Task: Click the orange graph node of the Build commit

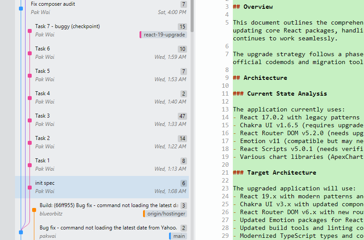Action: [34, 210]
